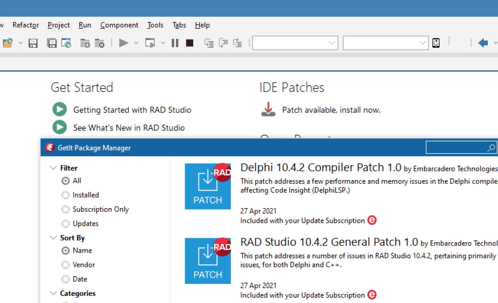Click the 27 Apr 2021 date under Compiler Patch
This screenshot has height=303, width=498.
(x=258, y=211)
